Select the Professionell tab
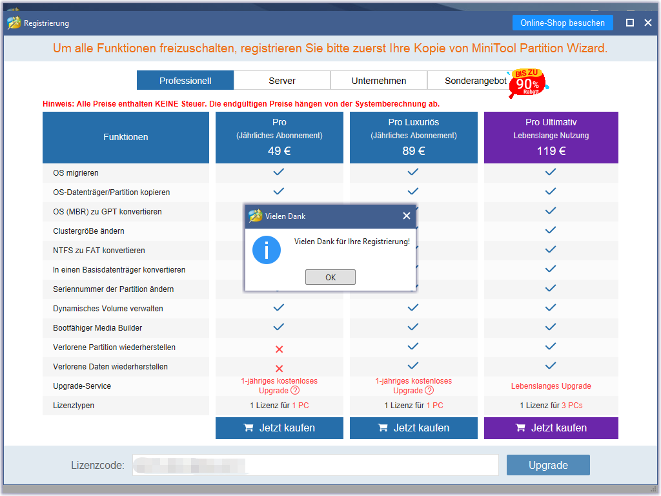Screen dimensions: 661x496 (x=185, y=80)
